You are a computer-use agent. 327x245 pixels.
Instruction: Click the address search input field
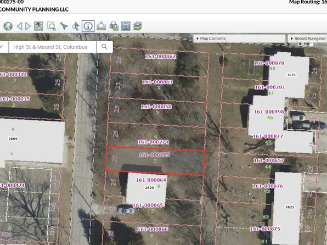(53, 47)
